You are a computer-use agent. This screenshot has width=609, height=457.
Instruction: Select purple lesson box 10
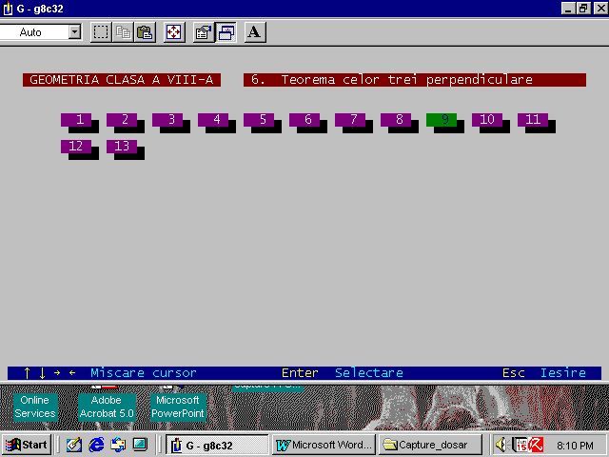point(487,120)
